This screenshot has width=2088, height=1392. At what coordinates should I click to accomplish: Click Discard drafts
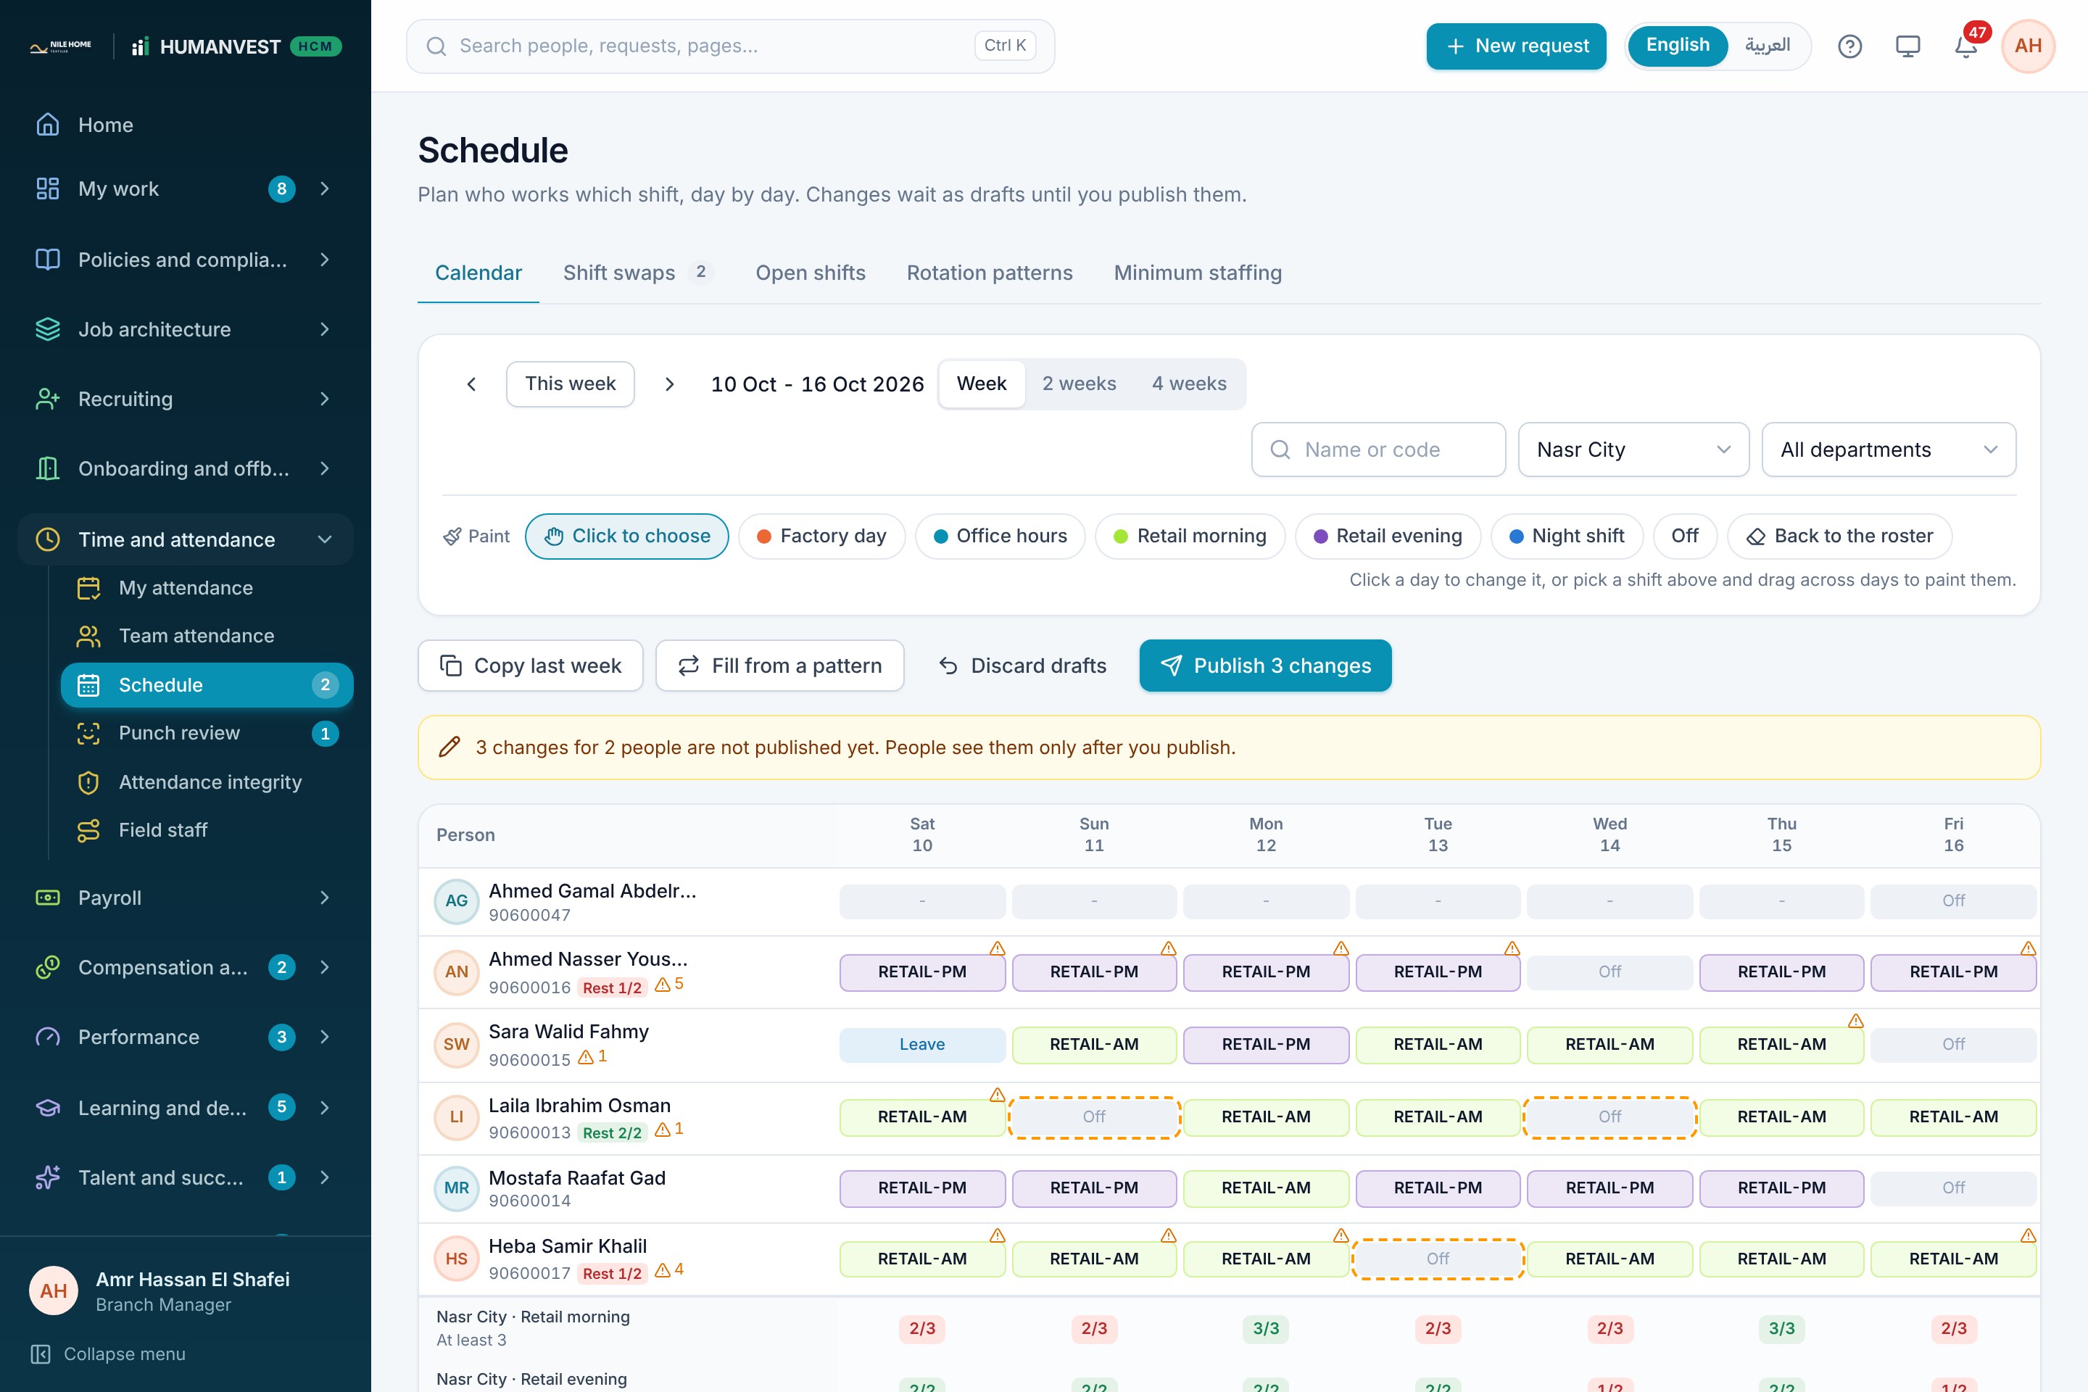click(1022, 666)
